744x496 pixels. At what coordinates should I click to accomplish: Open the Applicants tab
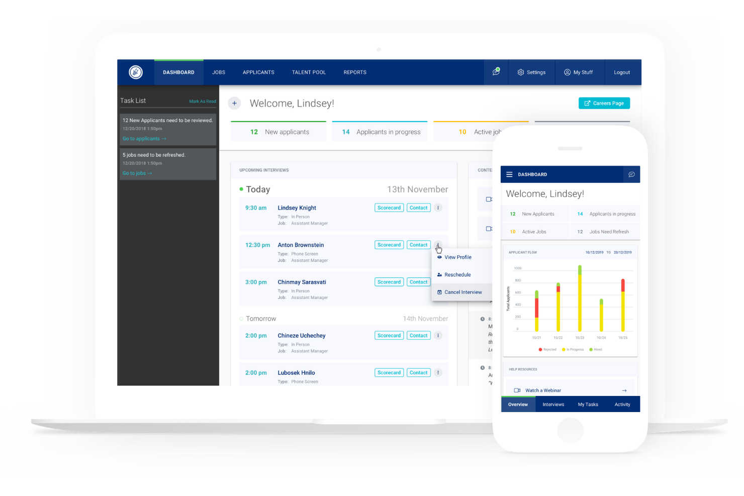click(x=258, y=72)
